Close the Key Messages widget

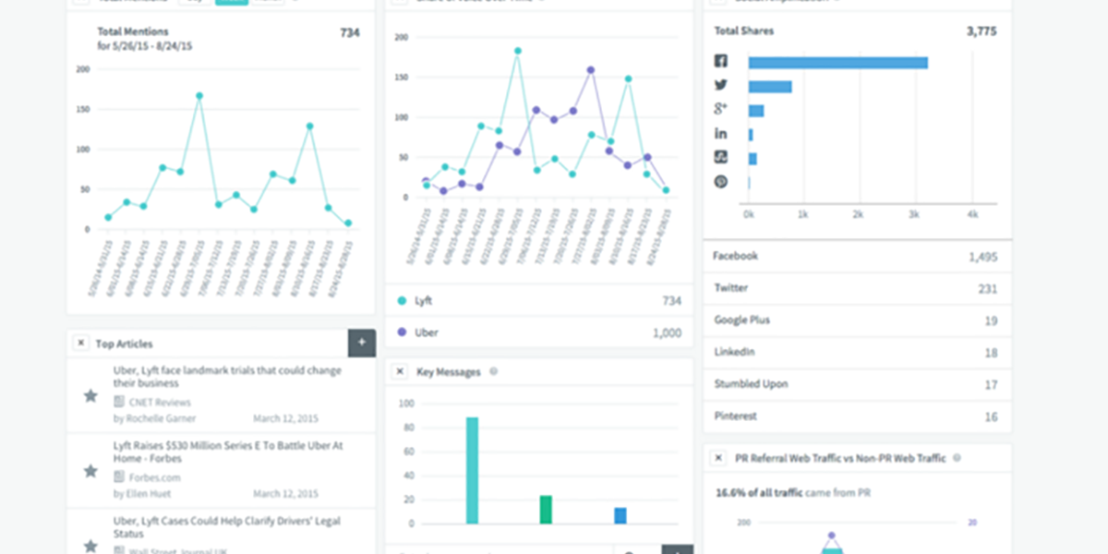click(400, 371)
